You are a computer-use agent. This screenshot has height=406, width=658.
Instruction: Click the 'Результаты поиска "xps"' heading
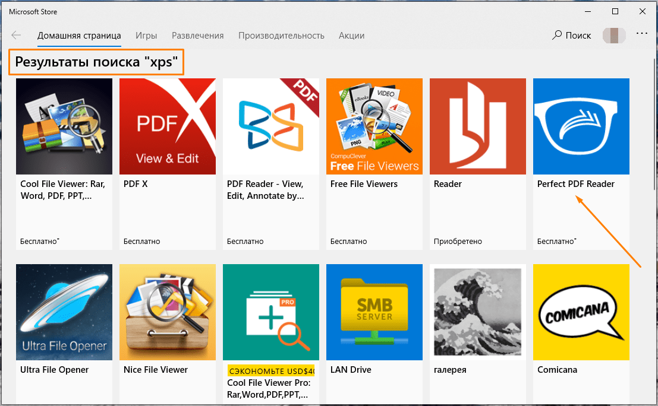point(96,62)
